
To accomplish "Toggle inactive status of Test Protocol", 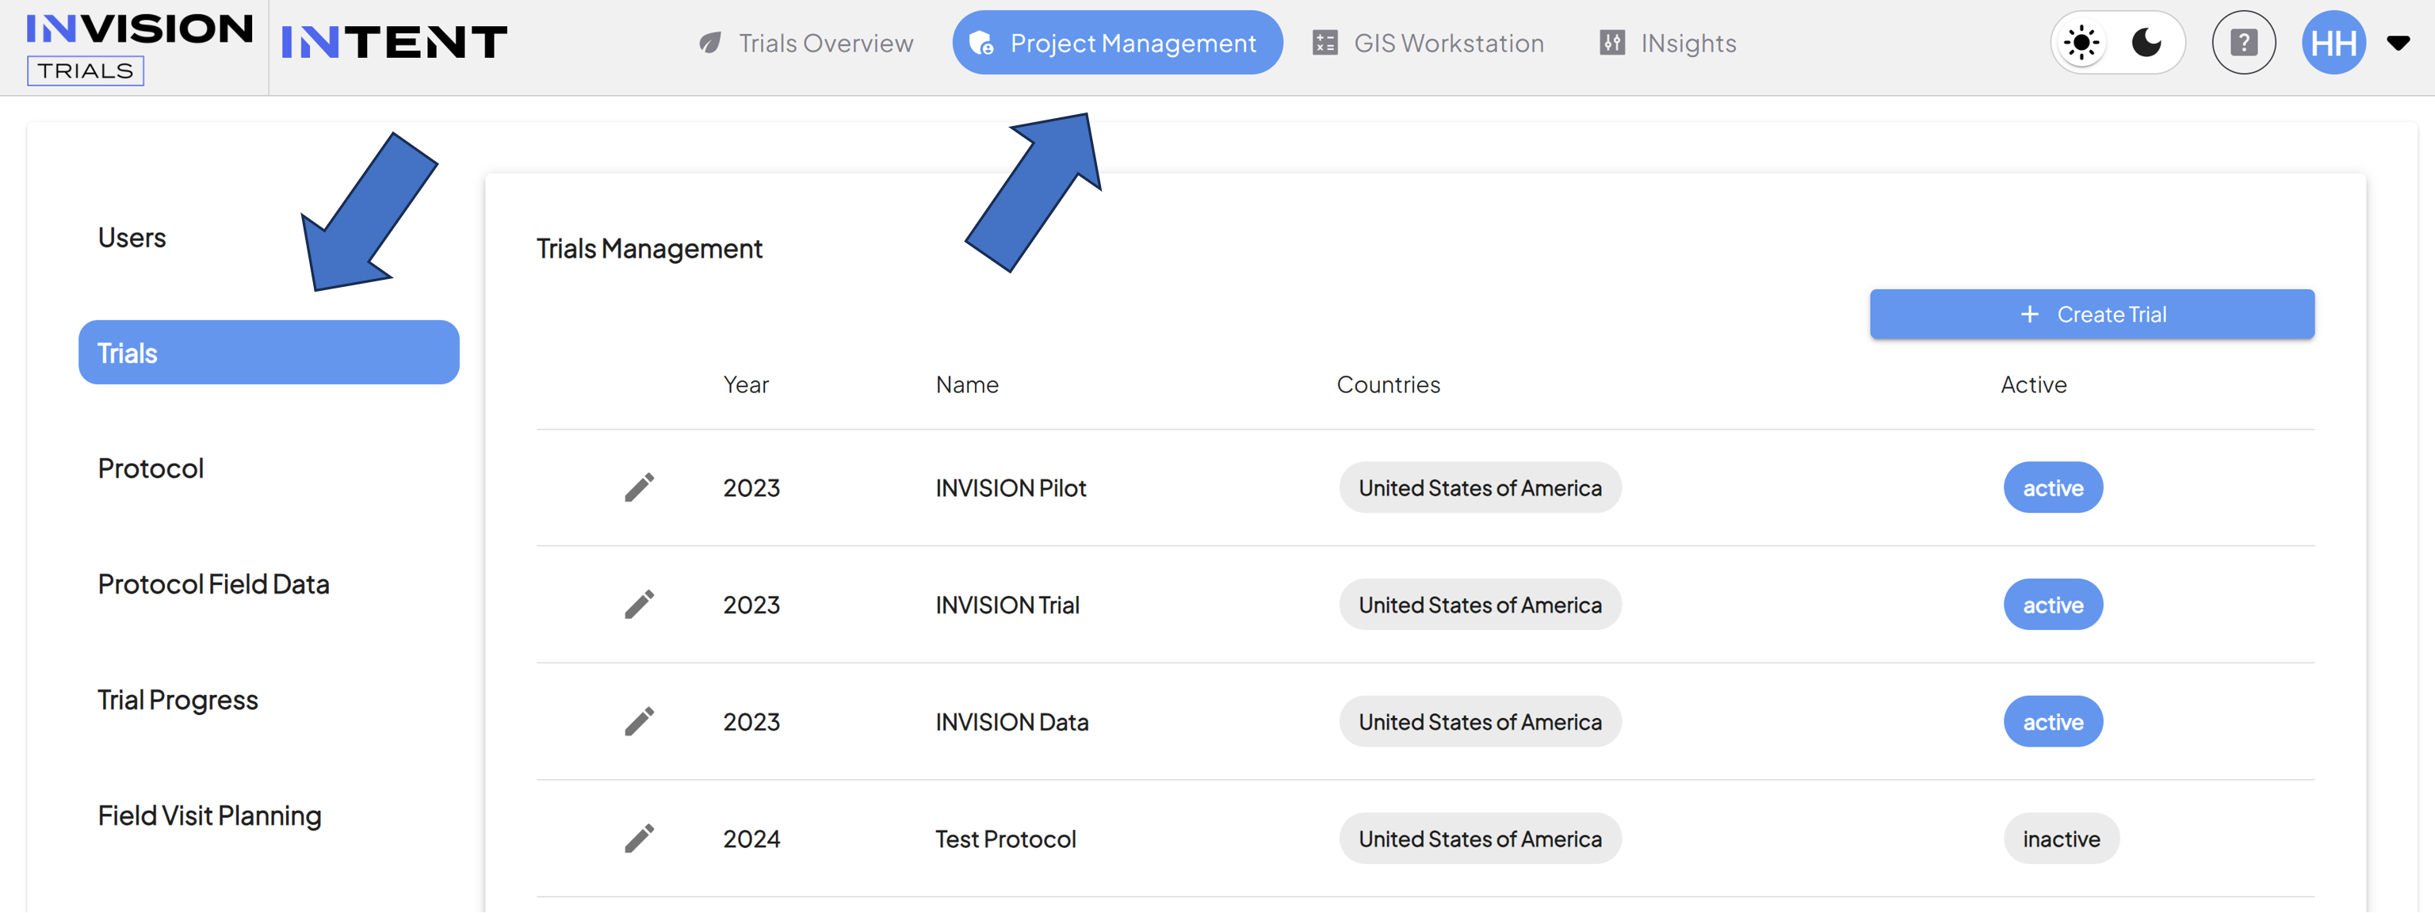I will point(2061,839).
